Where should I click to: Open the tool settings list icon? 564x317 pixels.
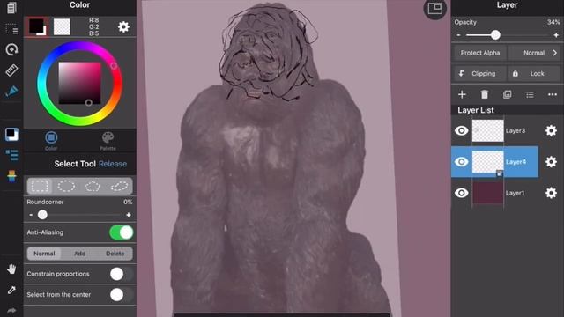tap(11, 155)
